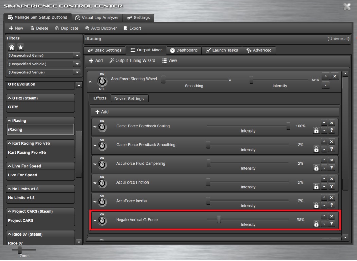Collapse the GTR2 (Steam) group
The width and height of the screenshot is (357, 261).
coord(9,98)
